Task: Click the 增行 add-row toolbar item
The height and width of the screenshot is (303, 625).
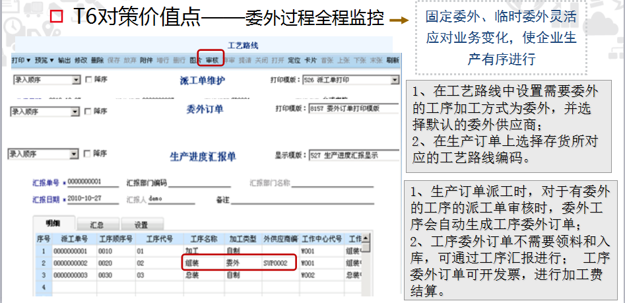Action: (162, 61)
